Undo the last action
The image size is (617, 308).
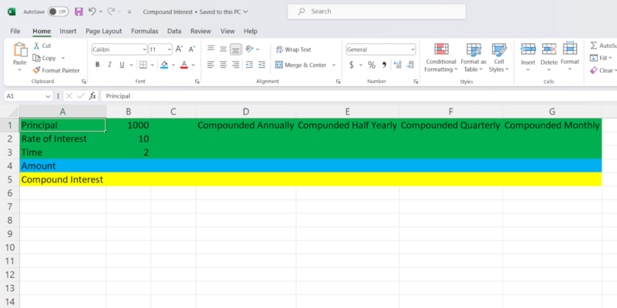[x=92, y=12]
